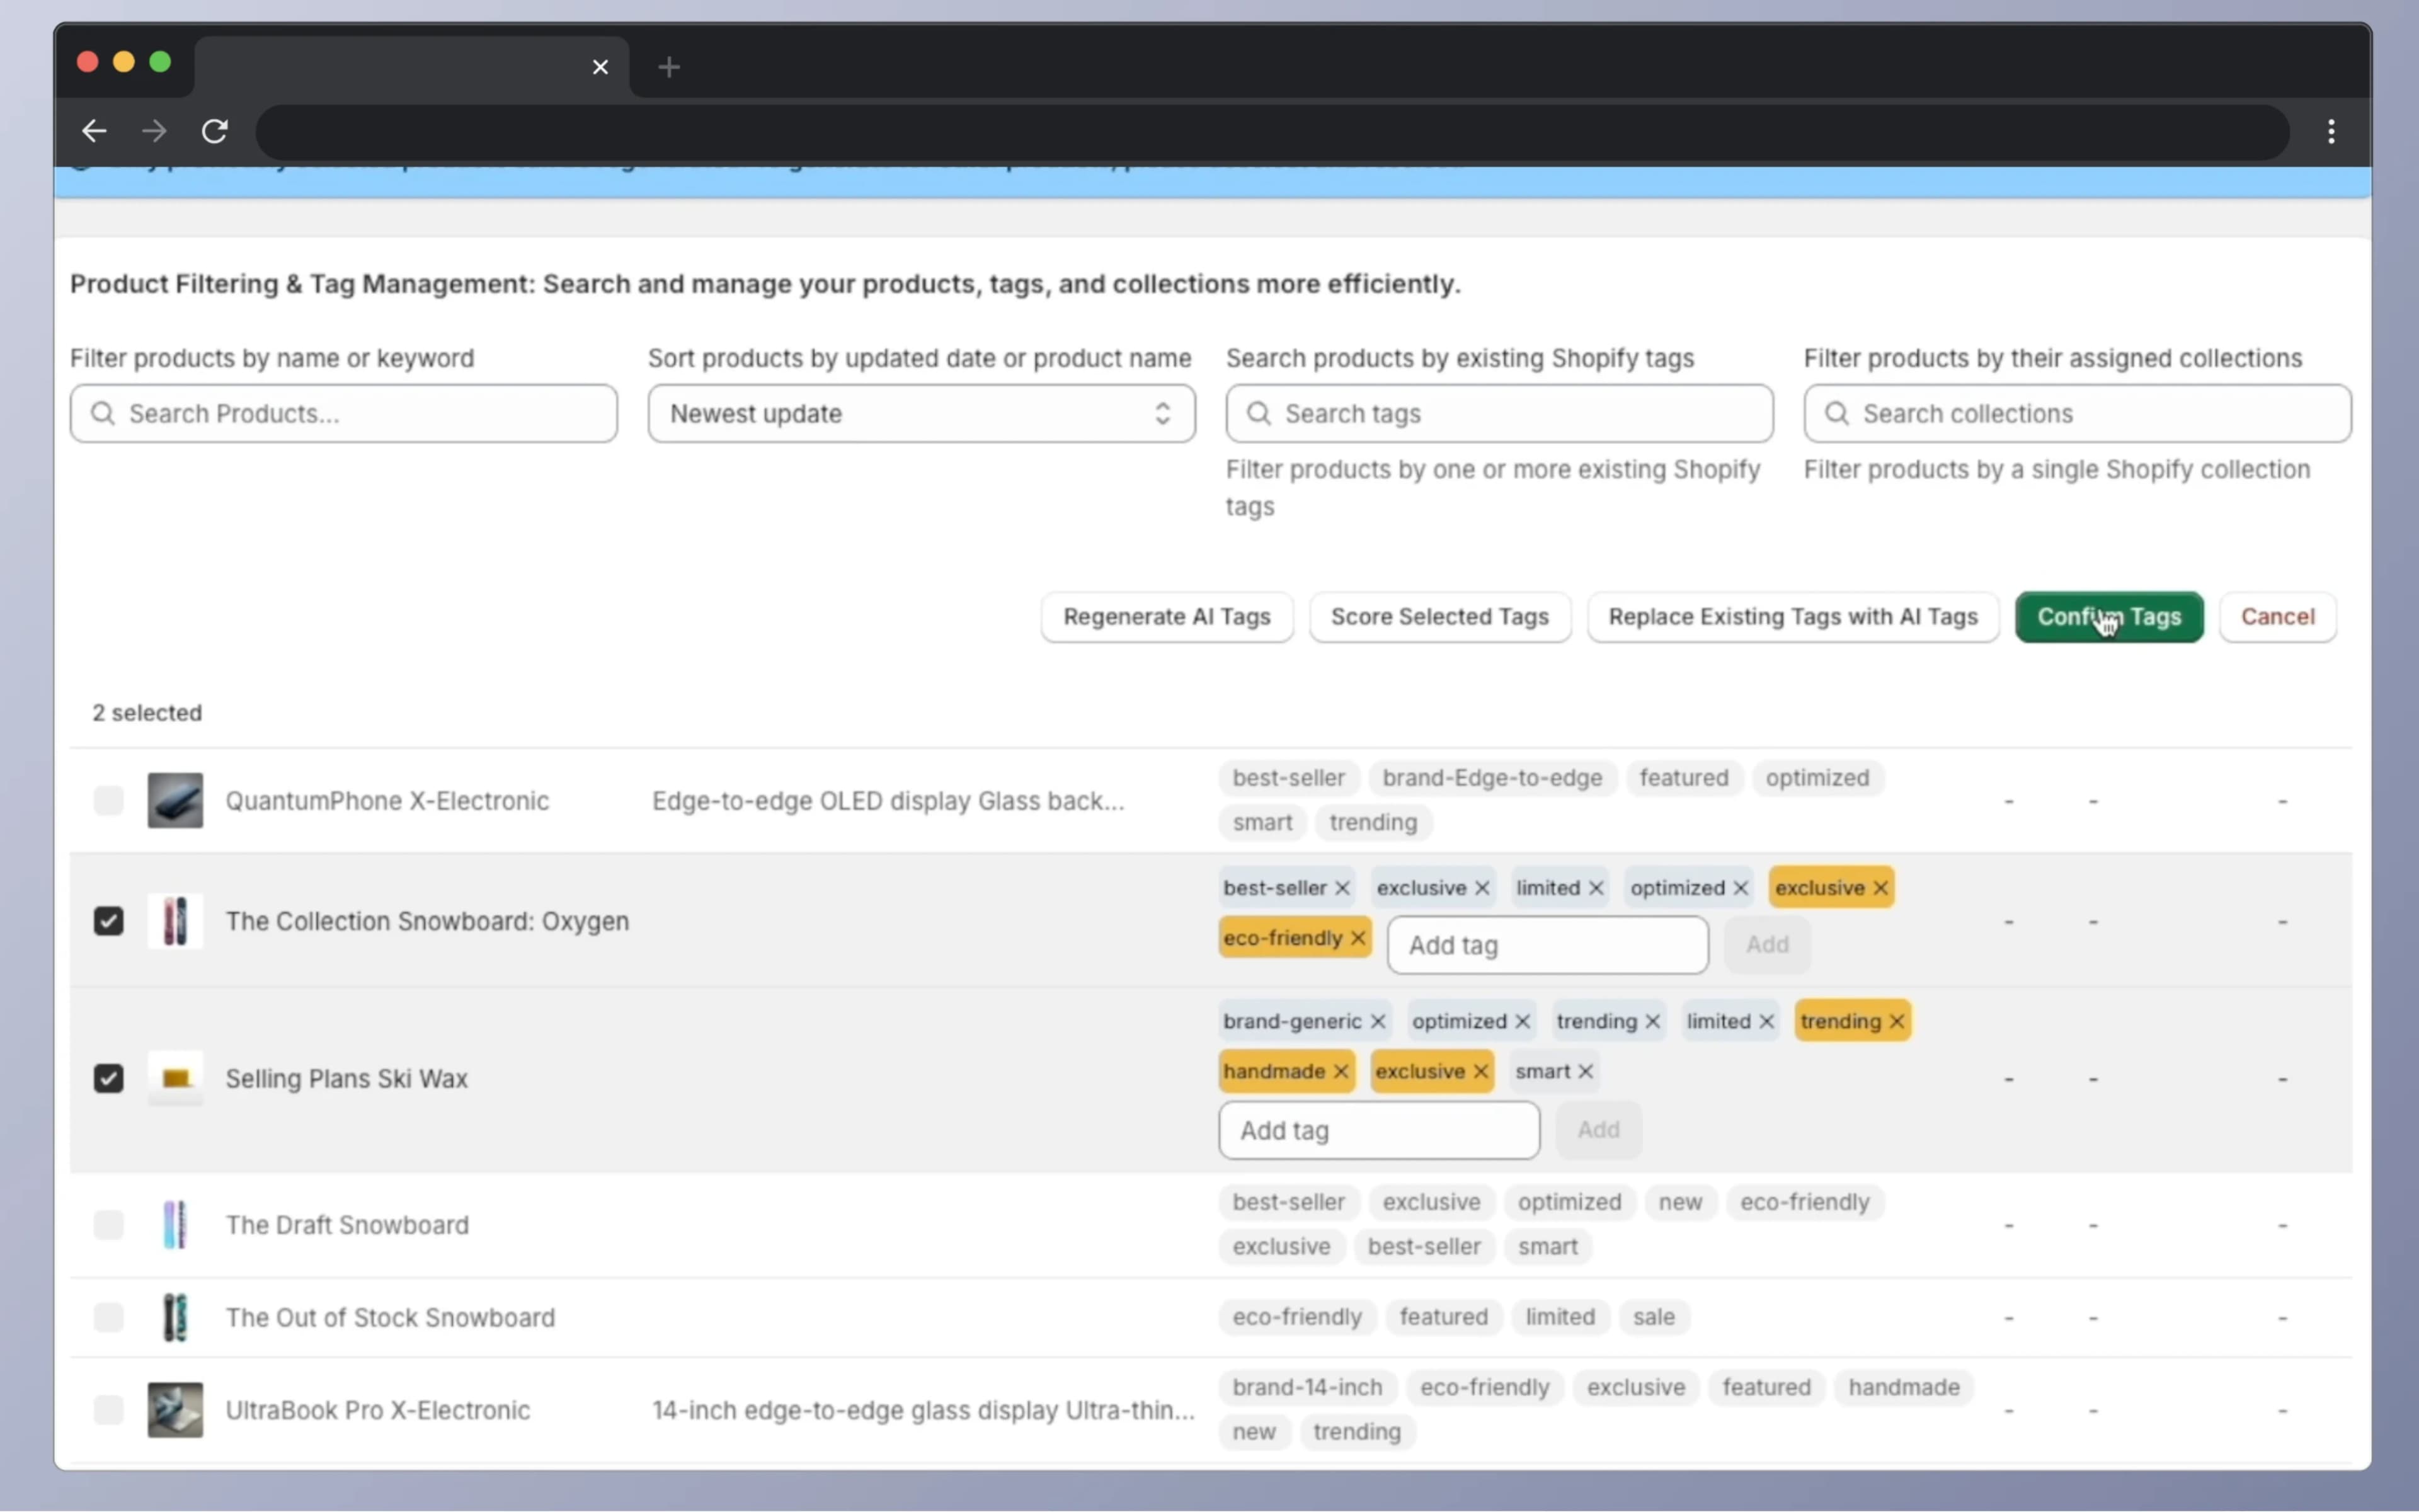
Task: Click the Confirm Tags button
Action: click(x=2108, y=617)
